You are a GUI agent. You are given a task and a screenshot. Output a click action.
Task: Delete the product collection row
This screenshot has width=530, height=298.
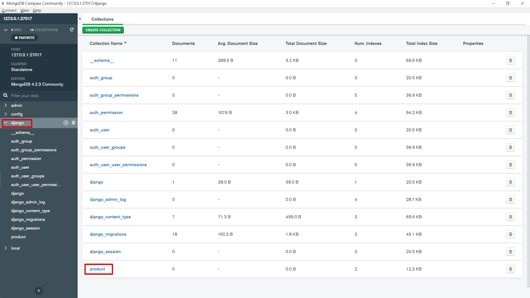pos(510,269)
